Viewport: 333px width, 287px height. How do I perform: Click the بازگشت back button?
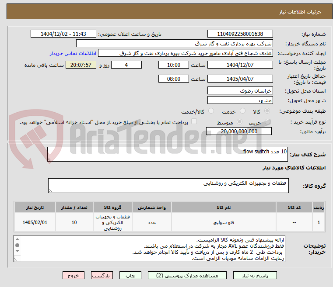point(102,275)
